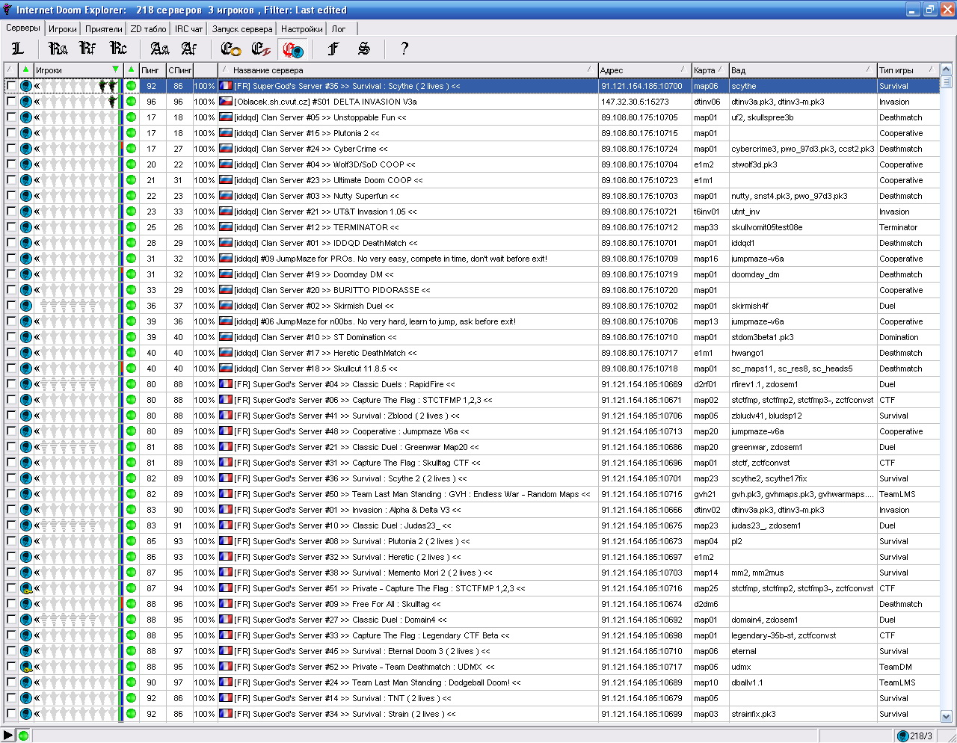Image resolution: width=957 pixels, height=743 pixels.
Task: Click the 'C' gold ring toolbar icon
Action: [230, 49]
